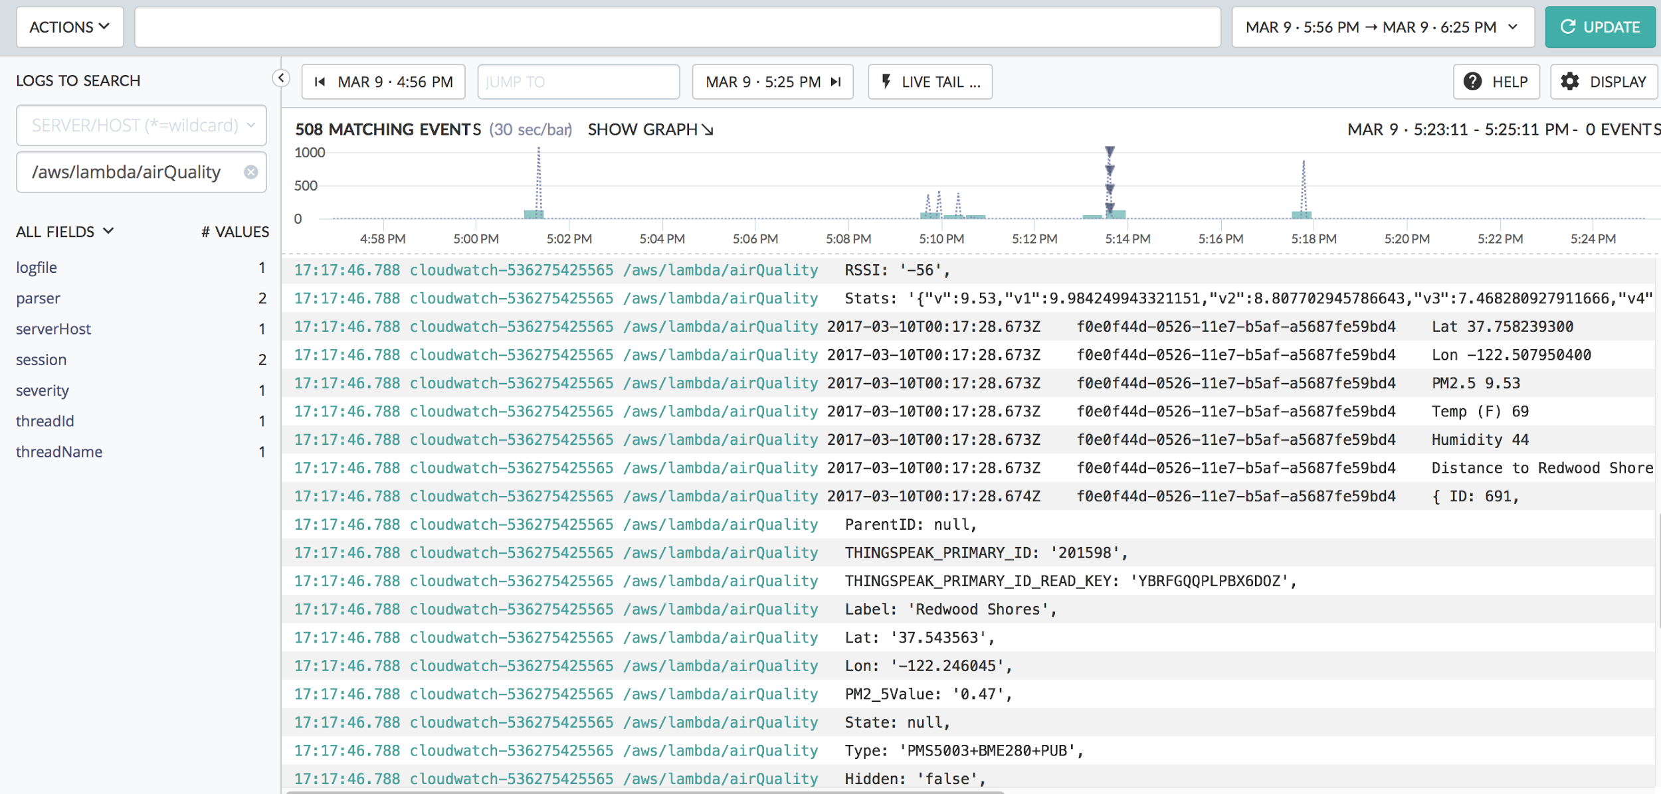Select the severity field in the sidebar
This screenshot has width=1661, height=794.
pos(43,390)
